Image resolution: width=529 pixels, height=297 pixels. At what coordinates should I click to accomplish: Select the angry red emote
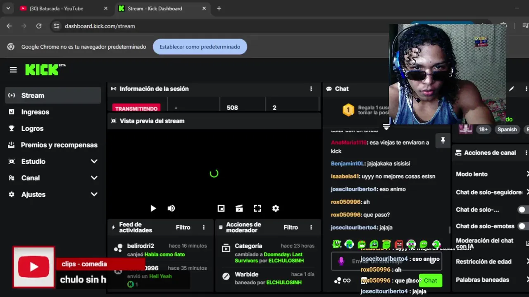pyautogui.click(x=399, y=244)
